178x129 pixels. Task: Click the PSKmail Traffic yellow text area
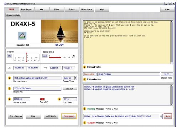(127, 42)
